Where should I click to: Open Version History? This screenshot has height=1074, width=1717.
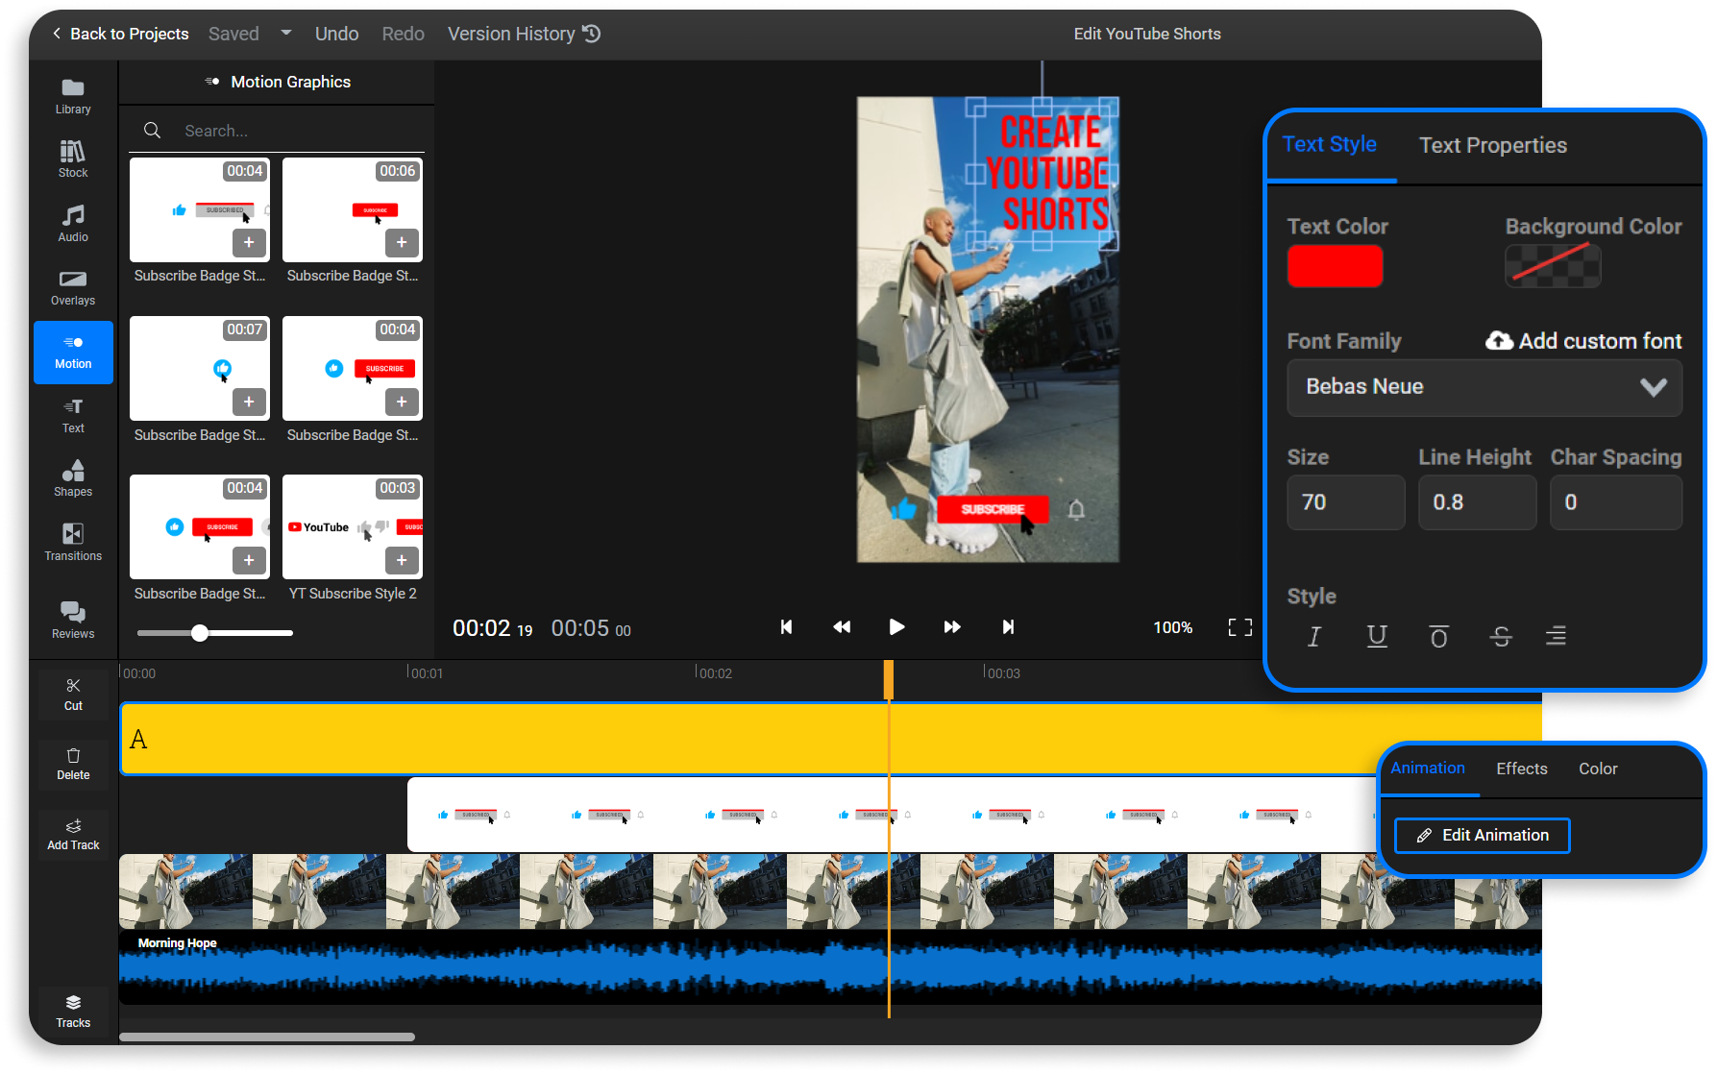tap(524, 34)
